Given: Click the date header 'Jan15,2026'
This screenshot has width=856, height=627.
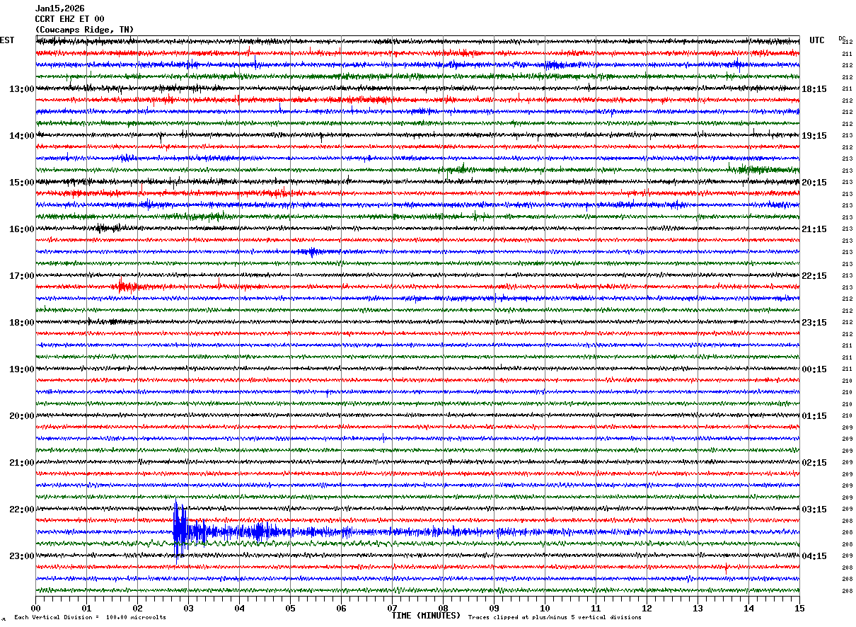Looking at the screenshot, I should pyautogui.click(x=59, y=8).
